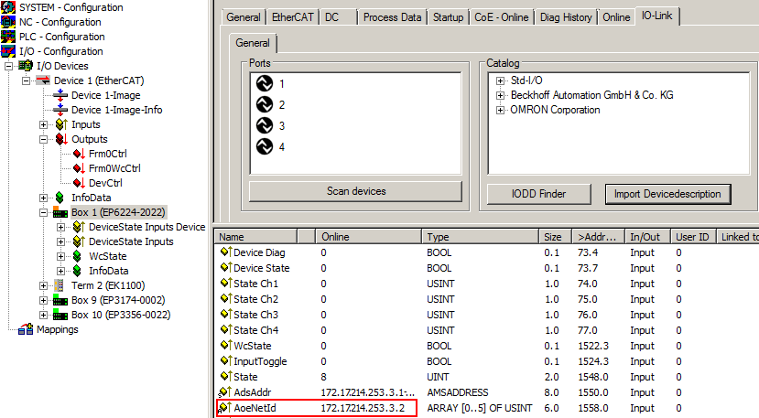Screen dimensions: 759x418
Task: Select IO-Link port 2 icon
Action: click(265, 104)
